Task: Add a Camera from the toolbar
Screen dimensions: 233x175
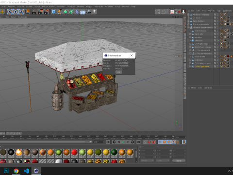Action: [x=88, y=12]
